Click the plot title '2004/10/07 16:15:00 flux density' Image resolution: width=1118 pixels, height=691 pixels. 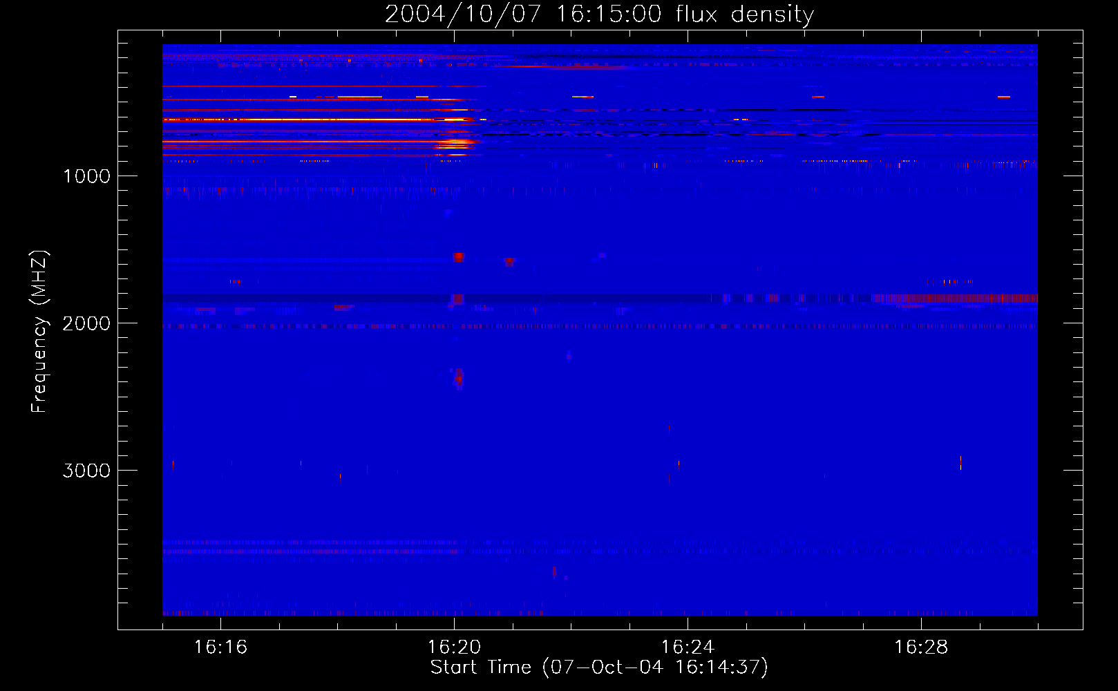[x=599, y=14]
